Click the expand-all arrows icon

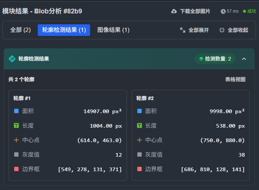pyautogui.click(x=182, y=30)
